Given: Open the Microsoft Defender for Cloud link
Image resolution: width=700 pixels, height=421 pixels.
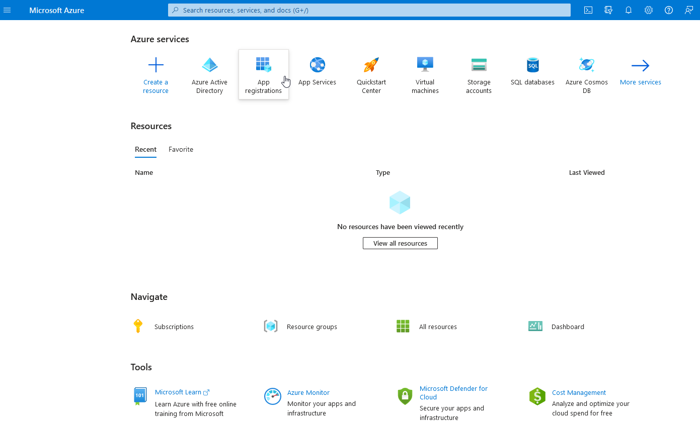Looking at the screenshot, I should tap(453, 392).
